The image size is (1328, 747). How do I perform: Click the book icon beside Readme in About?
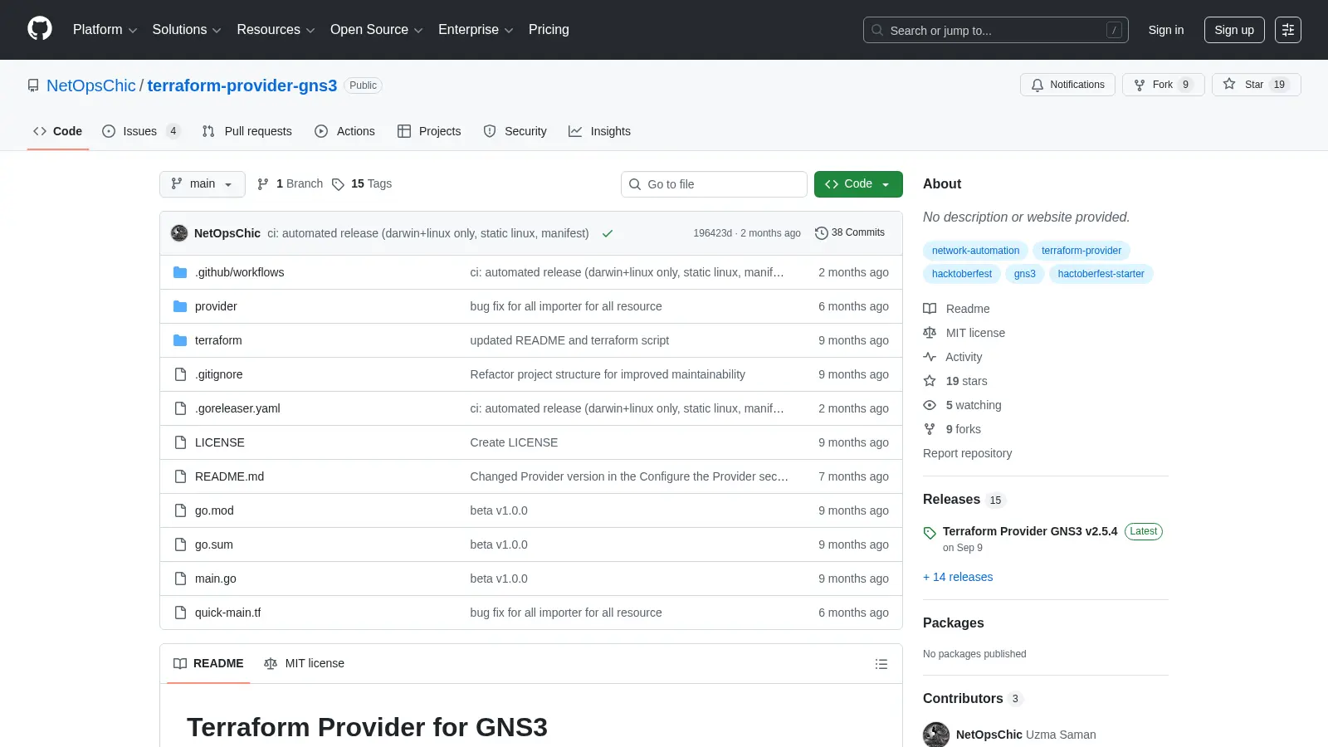click(x=930, y=309)
